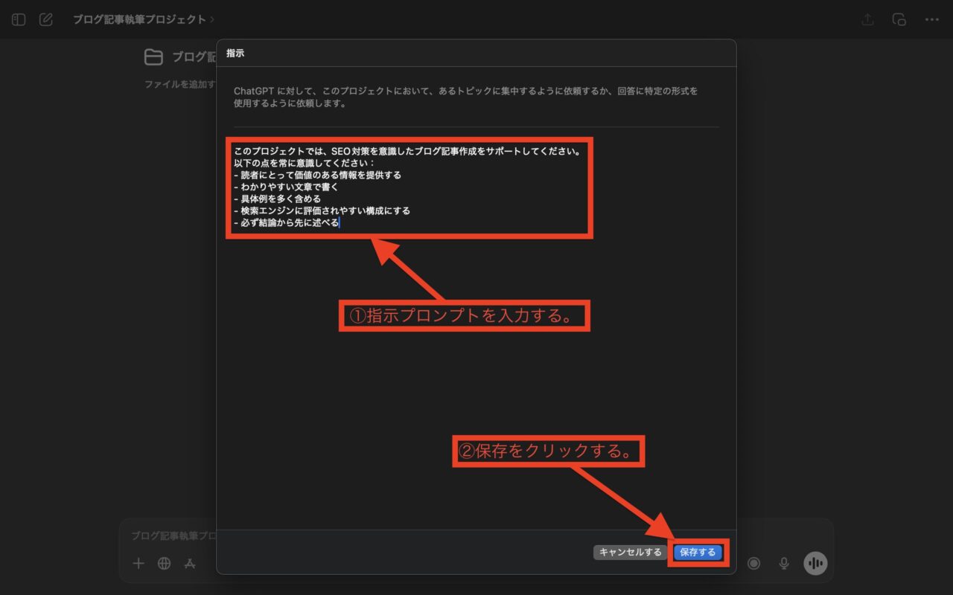
Task: Click the message composer input field
Action: pos(171,535)
